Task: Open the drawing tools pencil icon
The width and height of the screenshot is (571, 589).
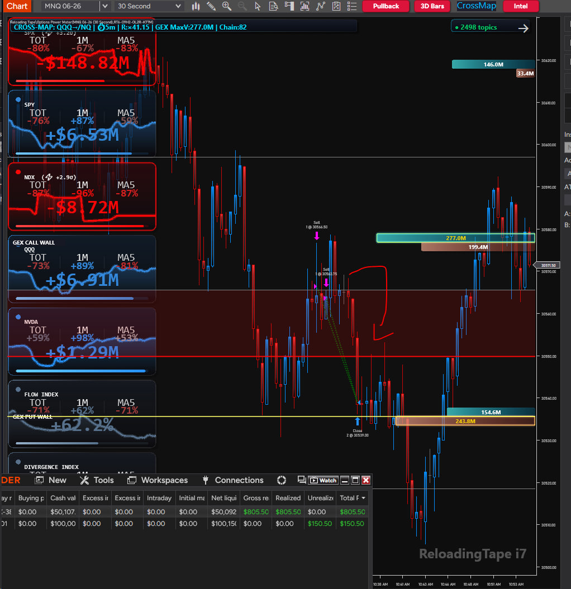Action: (211, 6)
